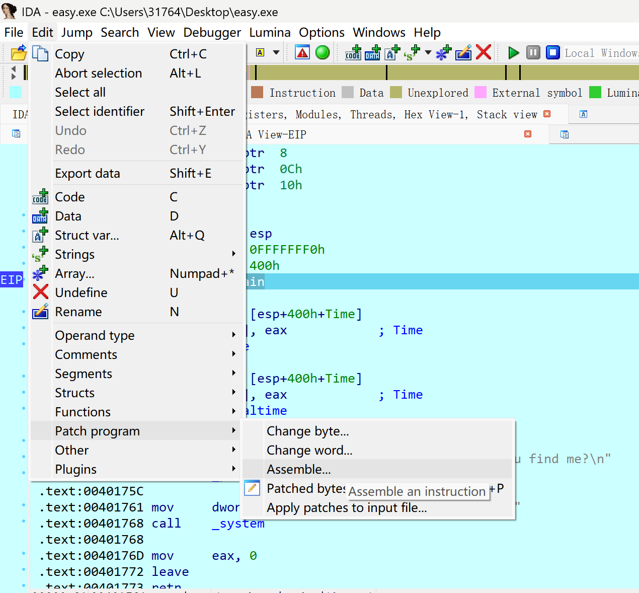Expand the Comments submenu
This screenshot has width=639, height=593.
pyautogui.click(x=136, y=354)
